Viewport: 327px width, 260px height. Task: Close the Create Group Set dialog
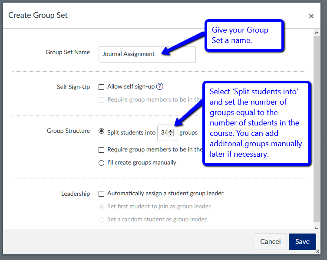click(x=311, y=16)
